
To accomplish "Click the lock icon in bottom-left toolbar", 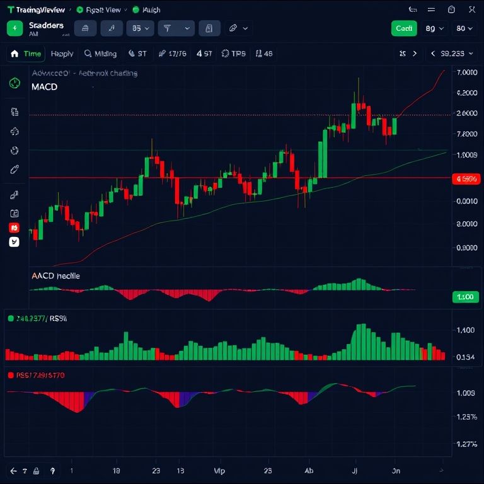I will coord(37,471).
